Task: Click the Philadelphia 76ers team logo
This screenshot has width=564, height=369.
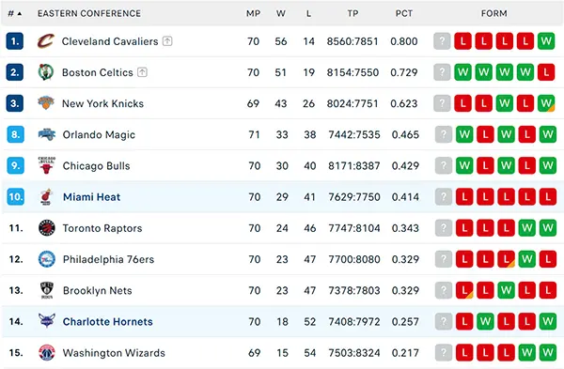Action: click(47, 259)
